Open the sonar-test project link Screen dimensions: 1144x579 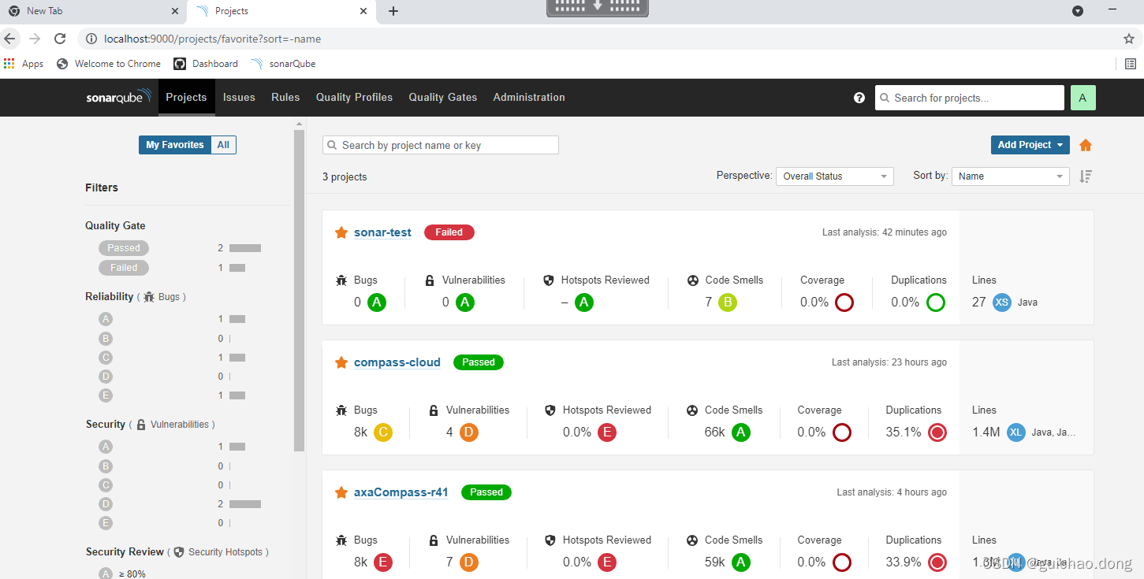click(382, 232)
